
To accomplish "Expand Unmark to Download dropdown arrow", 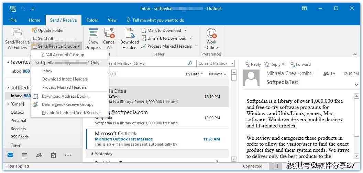I will [x=190, y=38].
